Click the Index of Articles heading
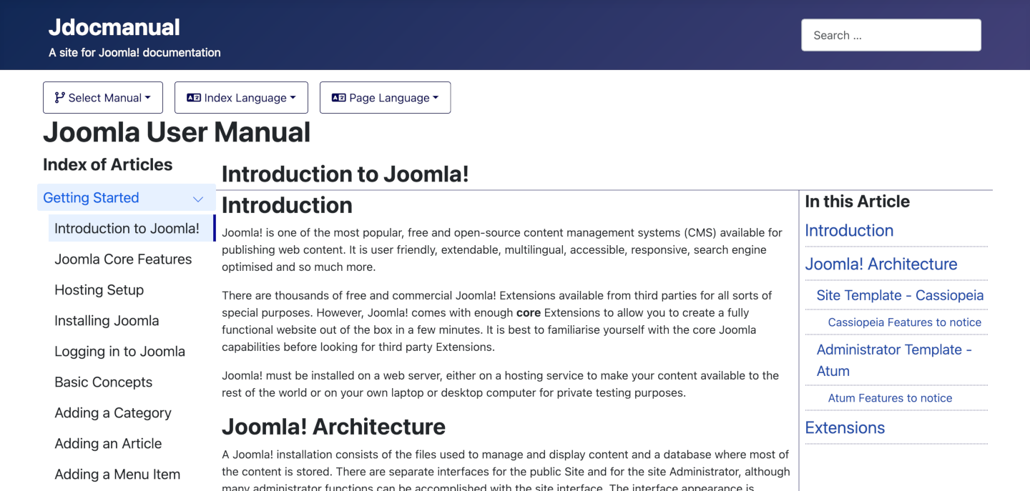This screenshot has width=1030, height=491. coord(107,164)
